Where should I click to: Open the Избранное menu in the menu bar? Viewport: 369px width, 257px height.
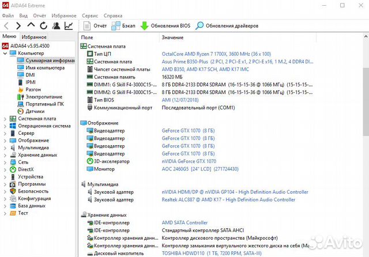coord(64,16)
